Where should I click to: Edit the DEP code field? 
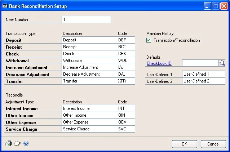pos(126,40)
